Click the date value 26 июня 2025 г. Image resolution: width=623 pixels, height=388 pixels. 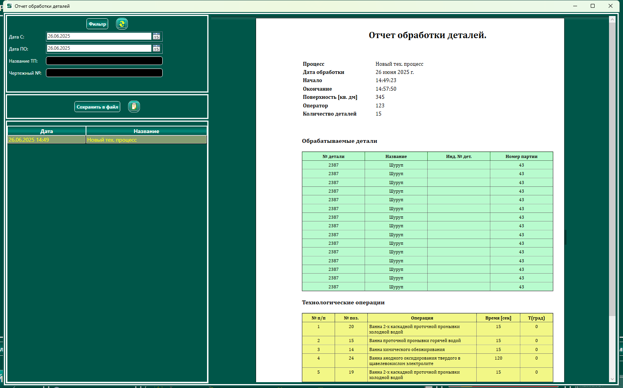click(x=395, y=72)
